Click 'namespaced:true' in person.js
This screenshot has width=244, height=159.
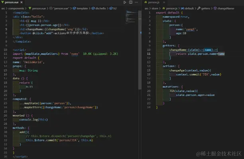[176, 17]
